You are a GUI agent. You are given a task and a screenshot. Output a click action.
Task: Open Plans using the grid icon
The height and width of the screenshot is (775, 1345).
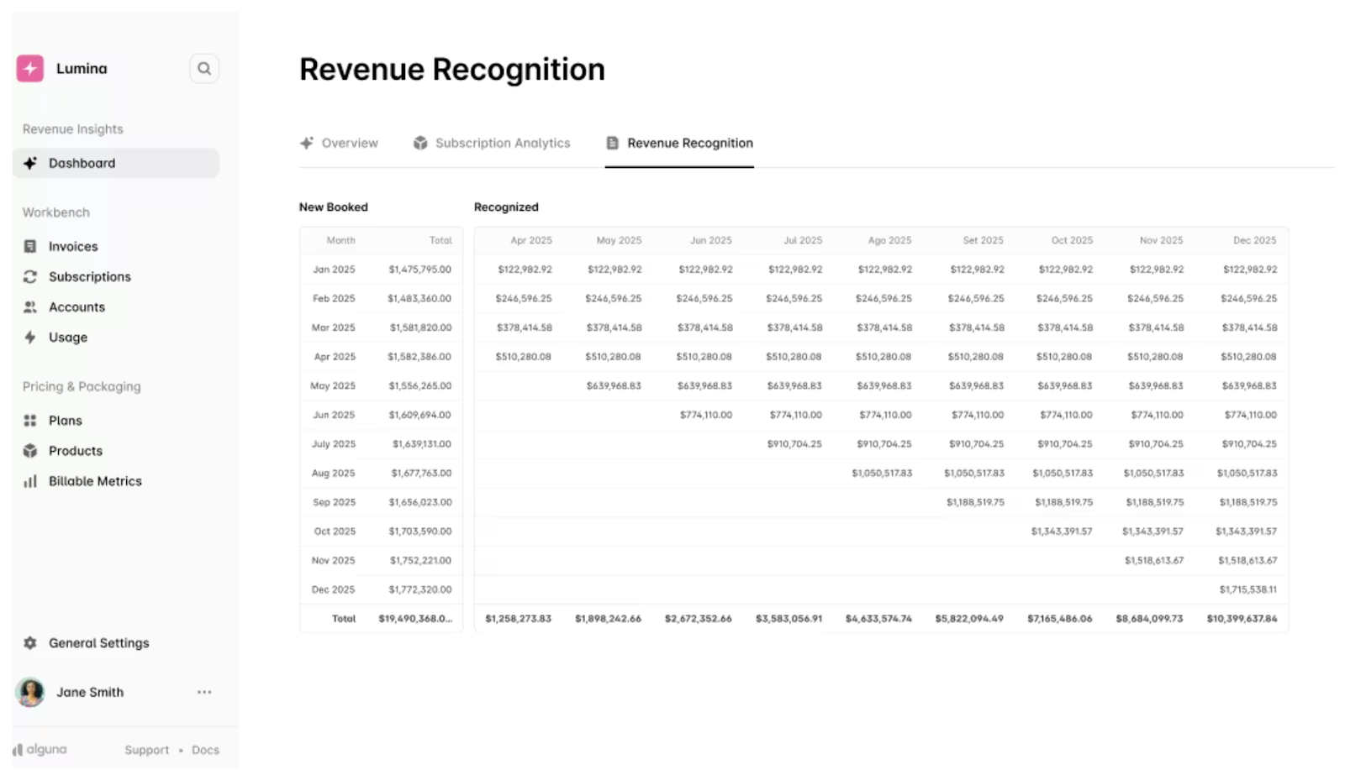(30, 420)
